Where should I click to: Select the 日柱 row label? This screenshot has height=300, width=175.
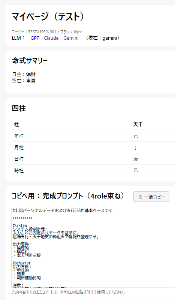click(19, 159)
